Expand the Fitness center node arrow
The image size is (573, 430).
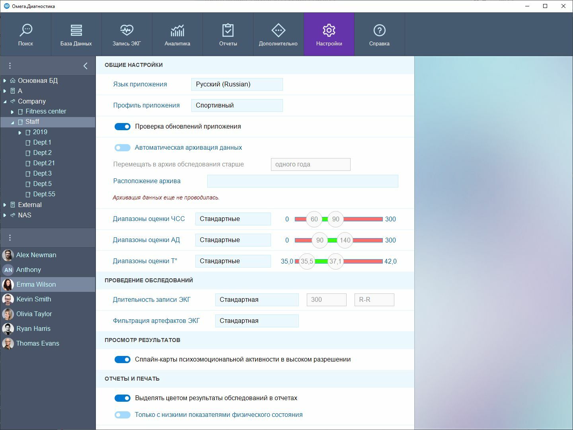pyautogui.click(x=12, y=112)
